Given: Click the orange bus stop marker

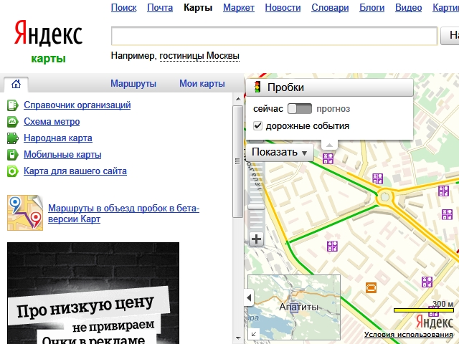Looking at the screenshot, I should (x=372, y=287).
